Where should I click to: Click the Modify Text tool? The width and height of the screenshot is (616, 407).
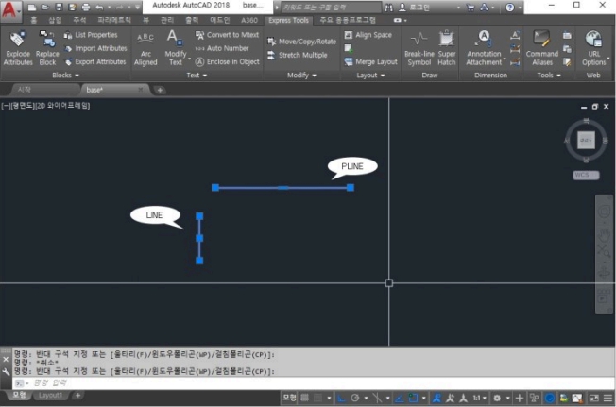[x=175, y=48]
